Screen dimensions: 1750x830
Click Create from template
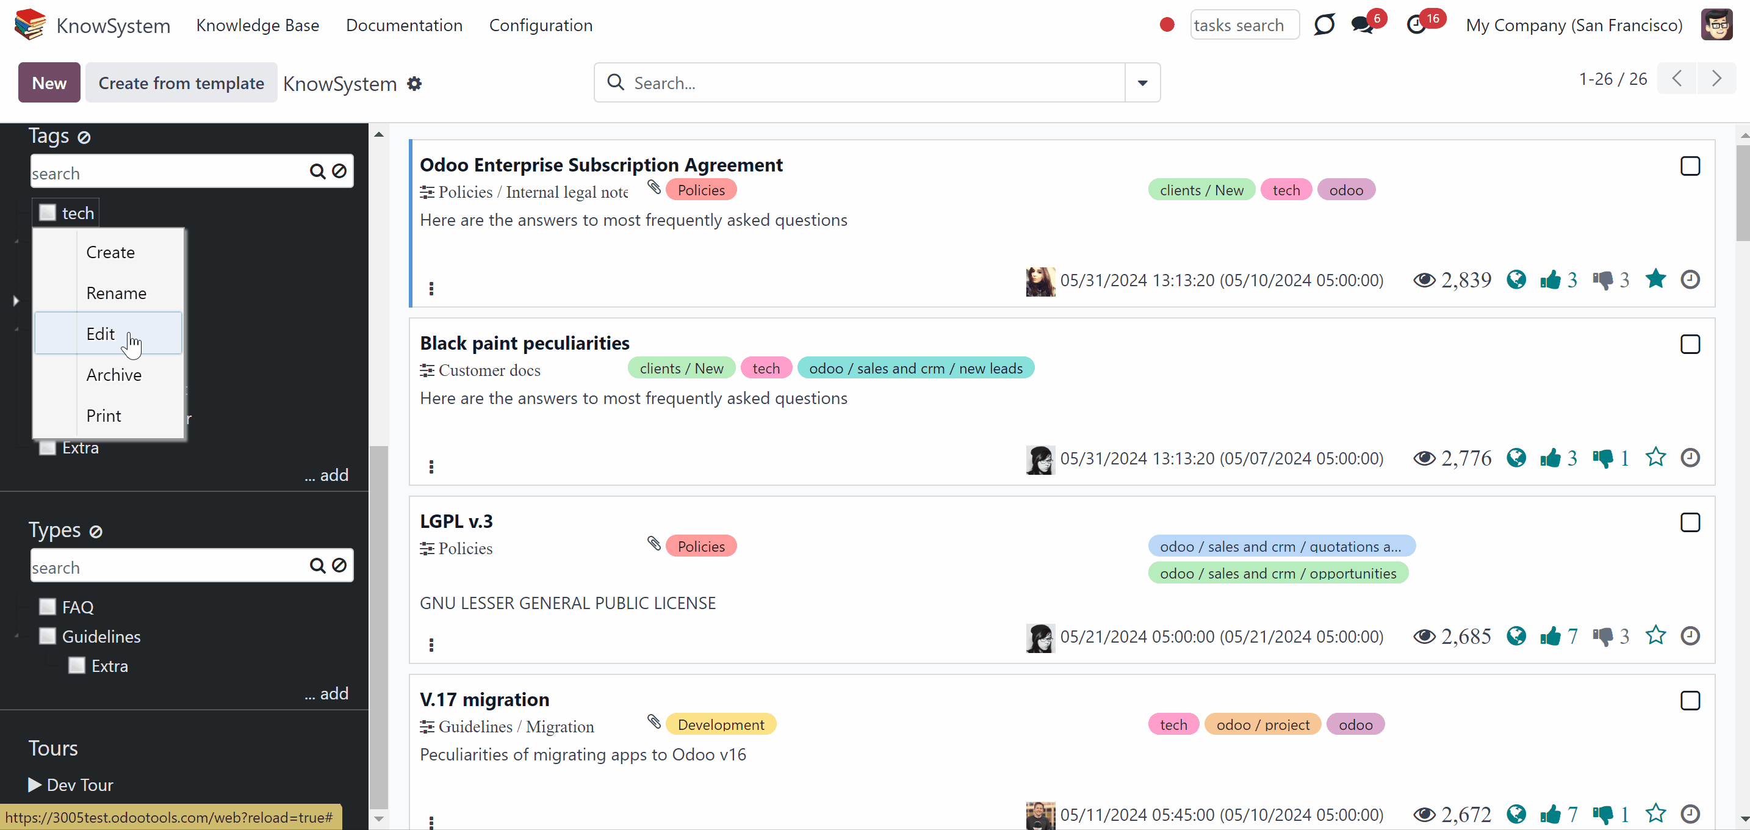(x=181, y=83)
